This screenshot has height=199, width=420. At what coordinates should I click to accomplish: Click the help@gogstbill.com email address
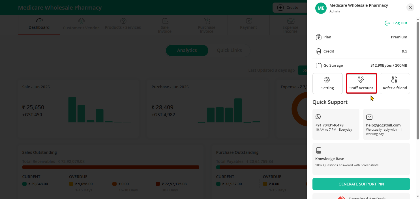click(x=383, y=125)
